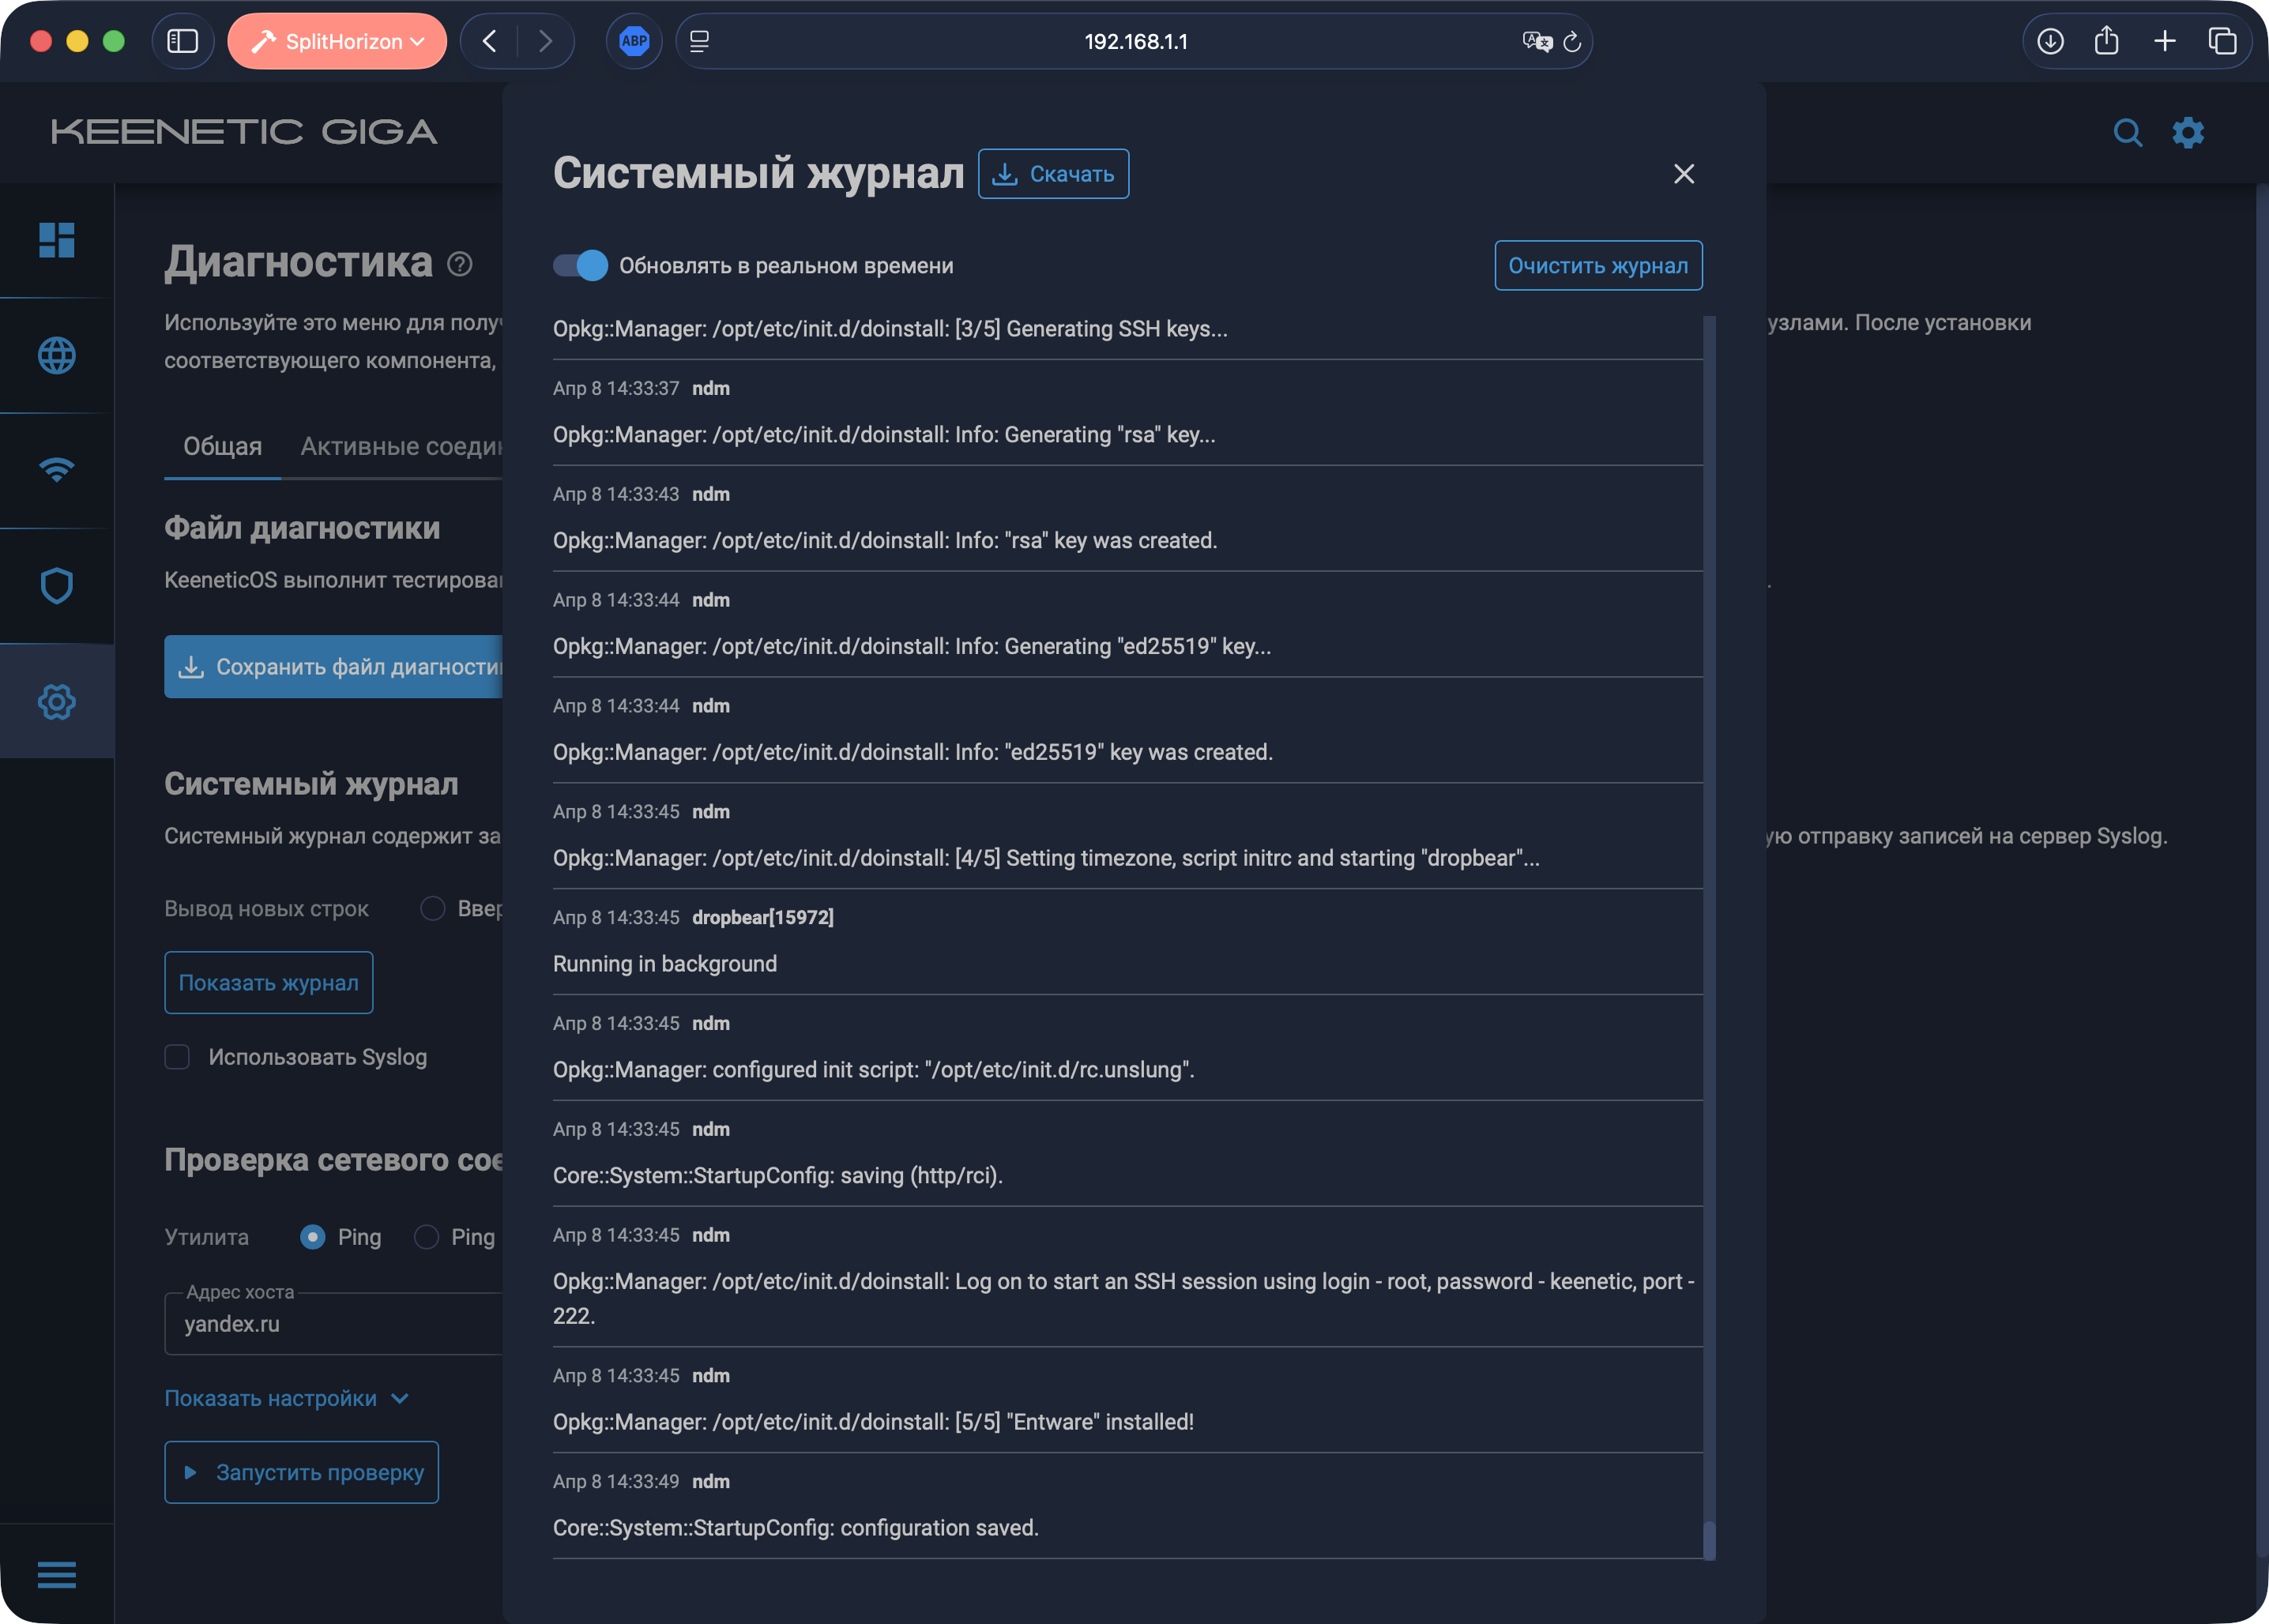Click the '"Entware" installed!' log line
The image size is (2269, 1624).
873,1422
